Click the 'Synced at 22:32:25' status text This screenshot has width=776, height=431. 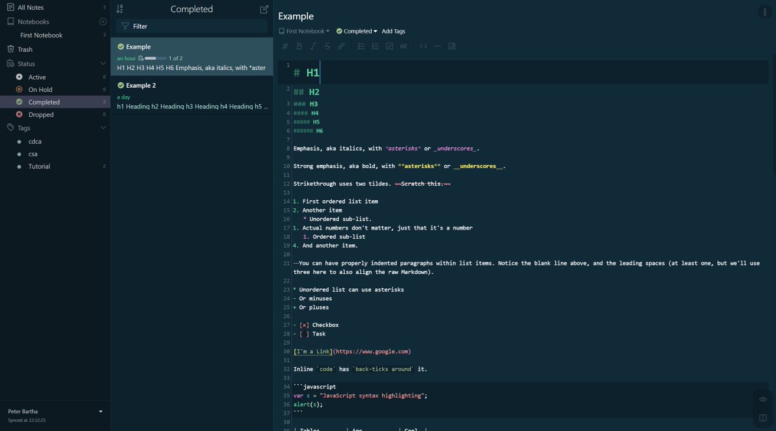pos(27,420)
